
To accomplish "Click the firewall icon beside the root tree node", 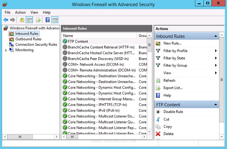I will click(x=6, y=28).
